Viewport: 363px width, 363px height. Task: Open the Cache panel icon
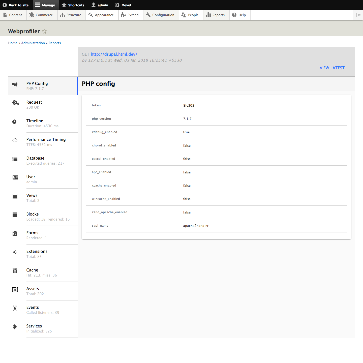[x=15, y=271]
